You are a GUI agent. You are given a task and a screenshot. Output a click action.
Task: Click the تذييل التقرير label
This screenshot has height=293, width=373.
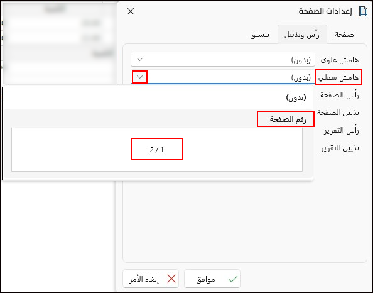pos(340,148)
